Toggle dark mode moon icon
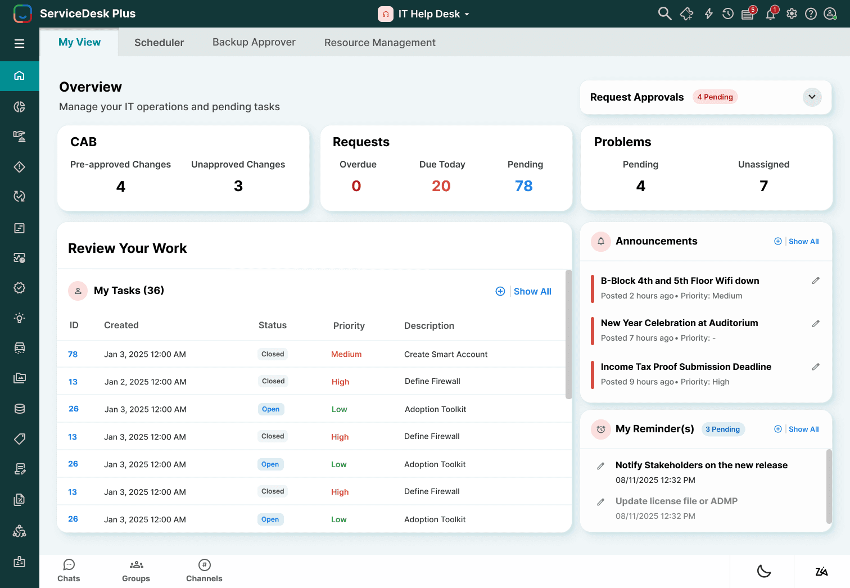850x588 pixels. tap(763, 572)
